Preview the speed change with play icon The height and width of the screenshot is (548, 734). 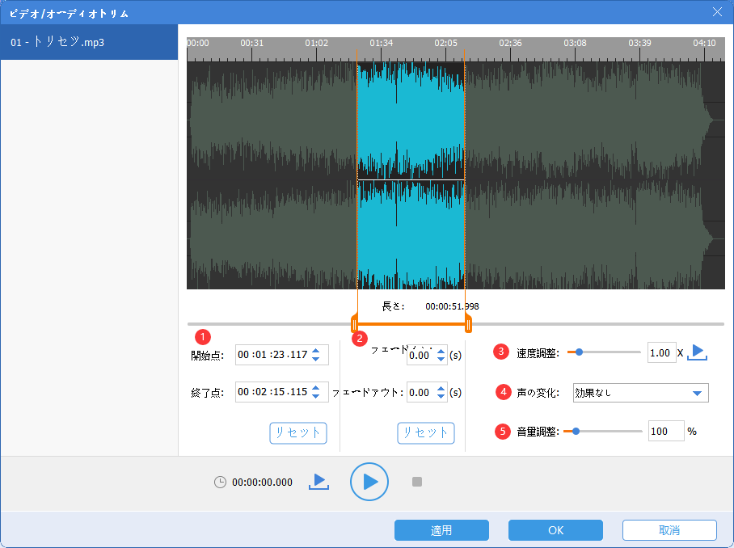tap(697, 352)
